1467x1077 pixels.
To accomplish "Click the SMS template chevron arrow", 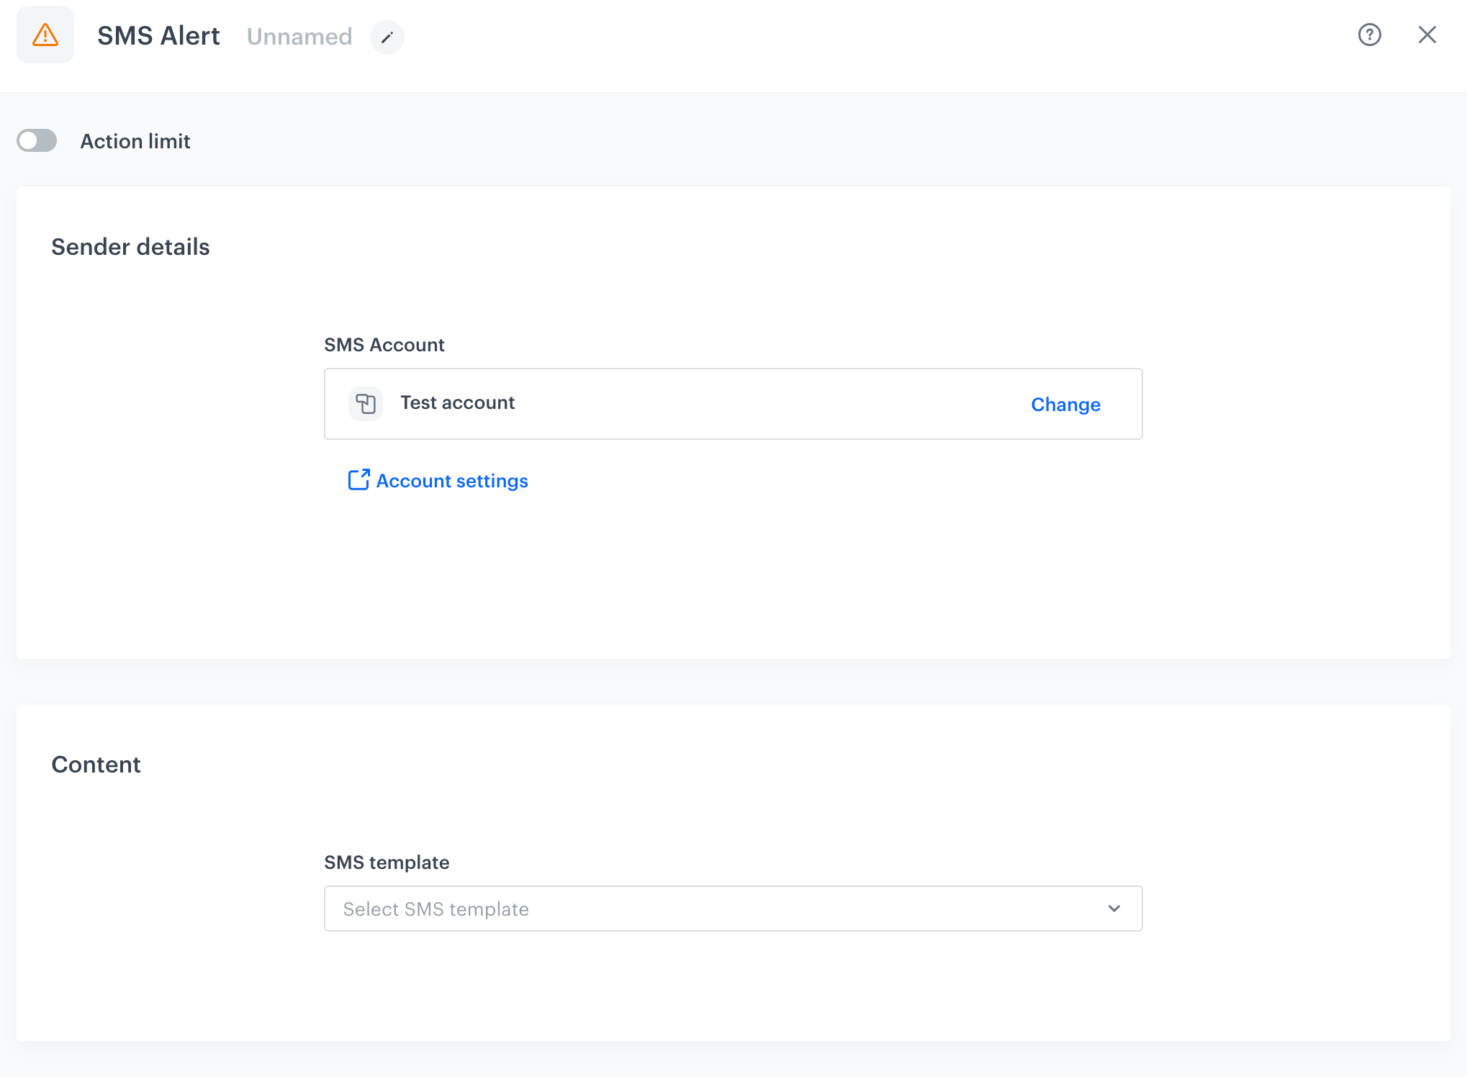I will (1114, 909).
